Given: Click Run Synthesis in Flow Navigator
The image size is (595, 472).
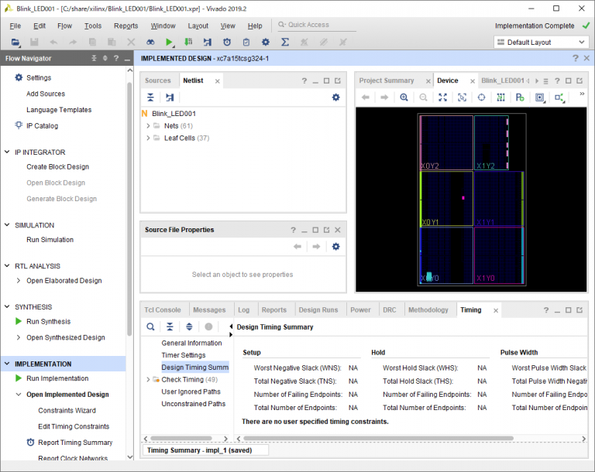Looking at the screenshot, I should 48,321.
